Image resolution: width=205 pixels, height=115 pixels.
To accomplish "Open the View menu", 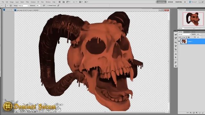I will (x=42, y=2).
